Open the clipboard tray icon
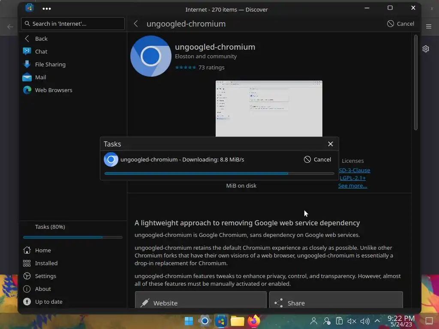Viewport: 439px width, 329px height. pyautogui.click(x=340, y=321)
